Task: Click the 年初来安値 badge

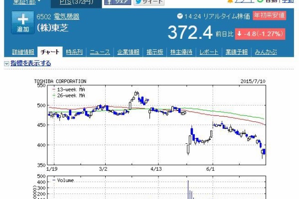Action: [269, 15]
